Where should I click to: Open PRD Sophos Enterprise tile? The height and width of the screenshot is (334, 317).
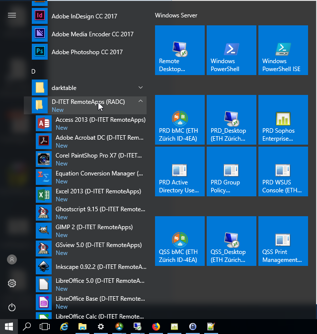coord(283,120)
